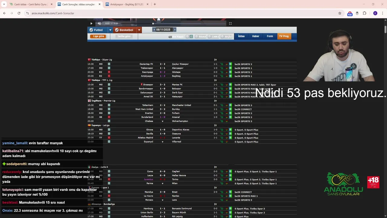Click the live C icon for Sunderland match
The height and width of the screenshot is (218, 387).
coord(109,117)
